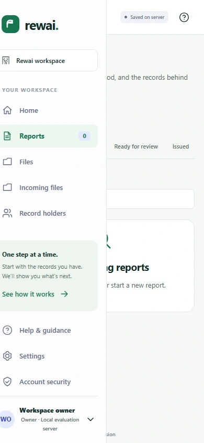This screenshot has height=443, width=204.
Task: Click the reports search input field
Action: pos(150,199)
